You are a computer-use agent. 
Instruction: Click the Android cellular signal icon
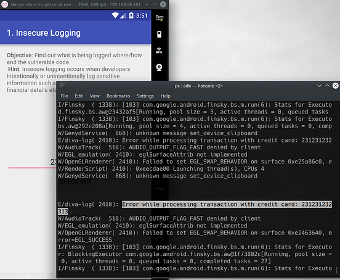tap(123, 15)
